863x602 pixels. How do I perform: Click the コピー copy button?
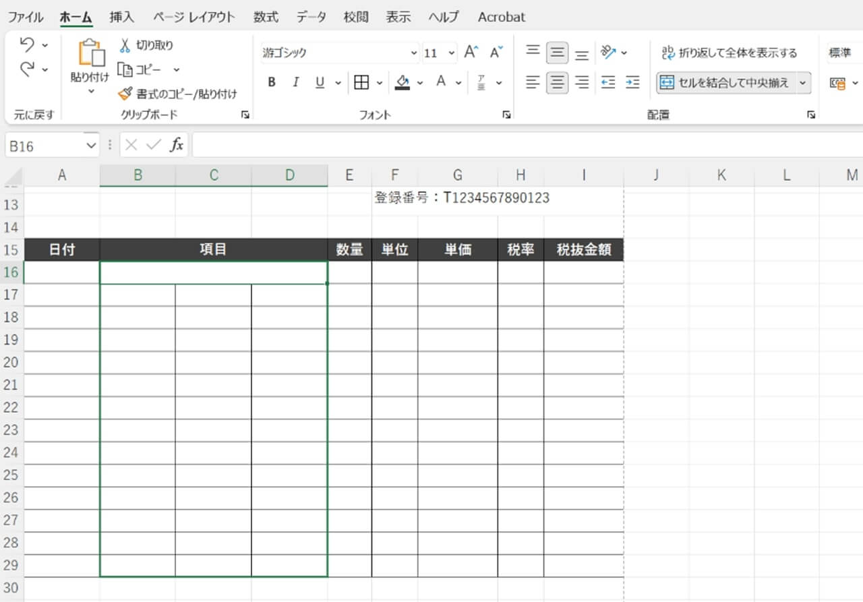pyautogui.click(x=140, y=69)
